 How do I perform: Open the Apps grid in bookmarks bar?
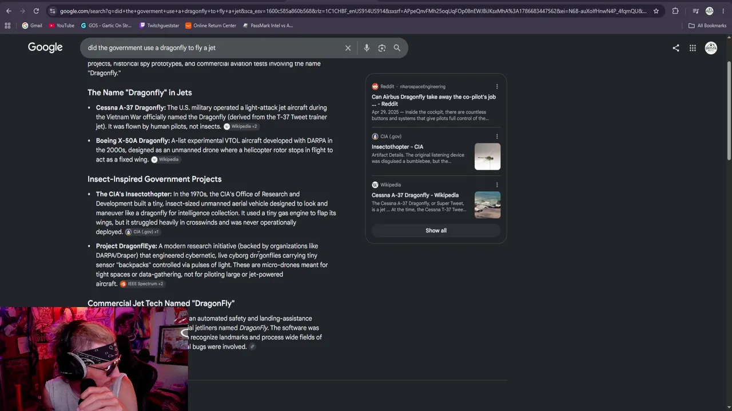pos(7,26)
